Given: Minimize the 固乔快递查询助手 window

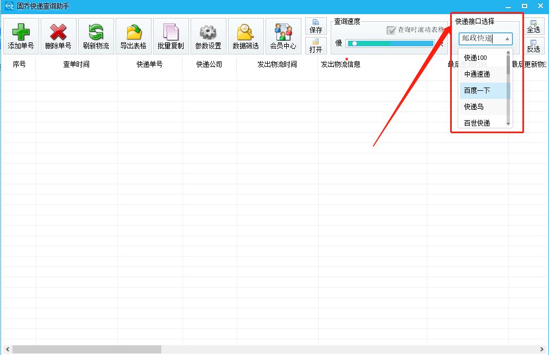Looking at the screenshot, I should (508, 6).
